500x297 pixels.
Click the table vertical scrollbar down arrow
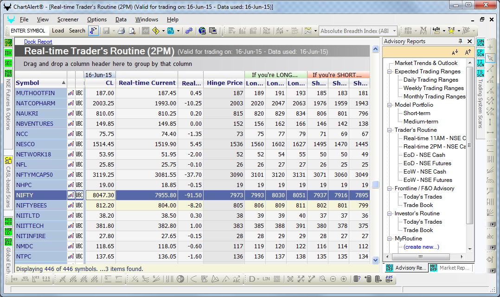point(375,260)
